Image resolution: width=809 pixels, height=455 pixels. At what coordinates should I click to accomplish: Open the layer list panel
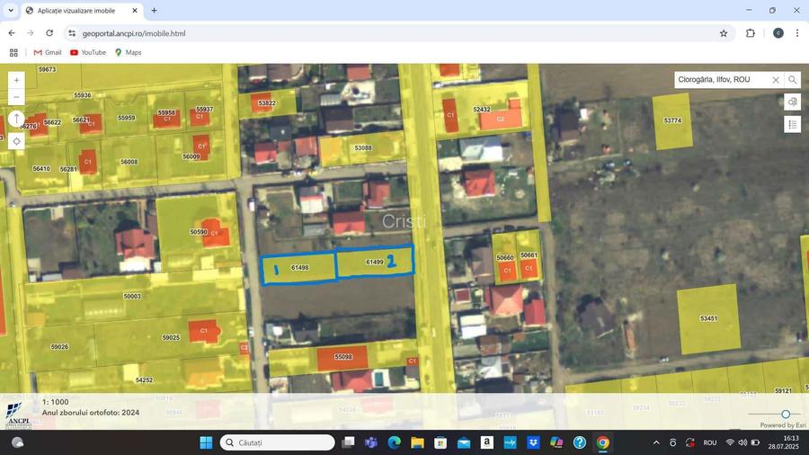(792, 125)
